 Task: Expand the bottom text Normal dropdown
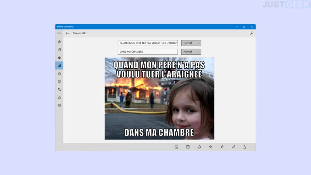pyautogui.click(x=191, y=52)
